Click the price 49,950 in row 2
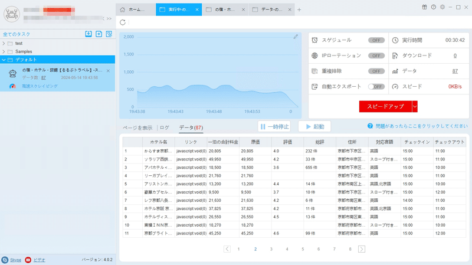 pyautogui.click(x=215, y=159)
